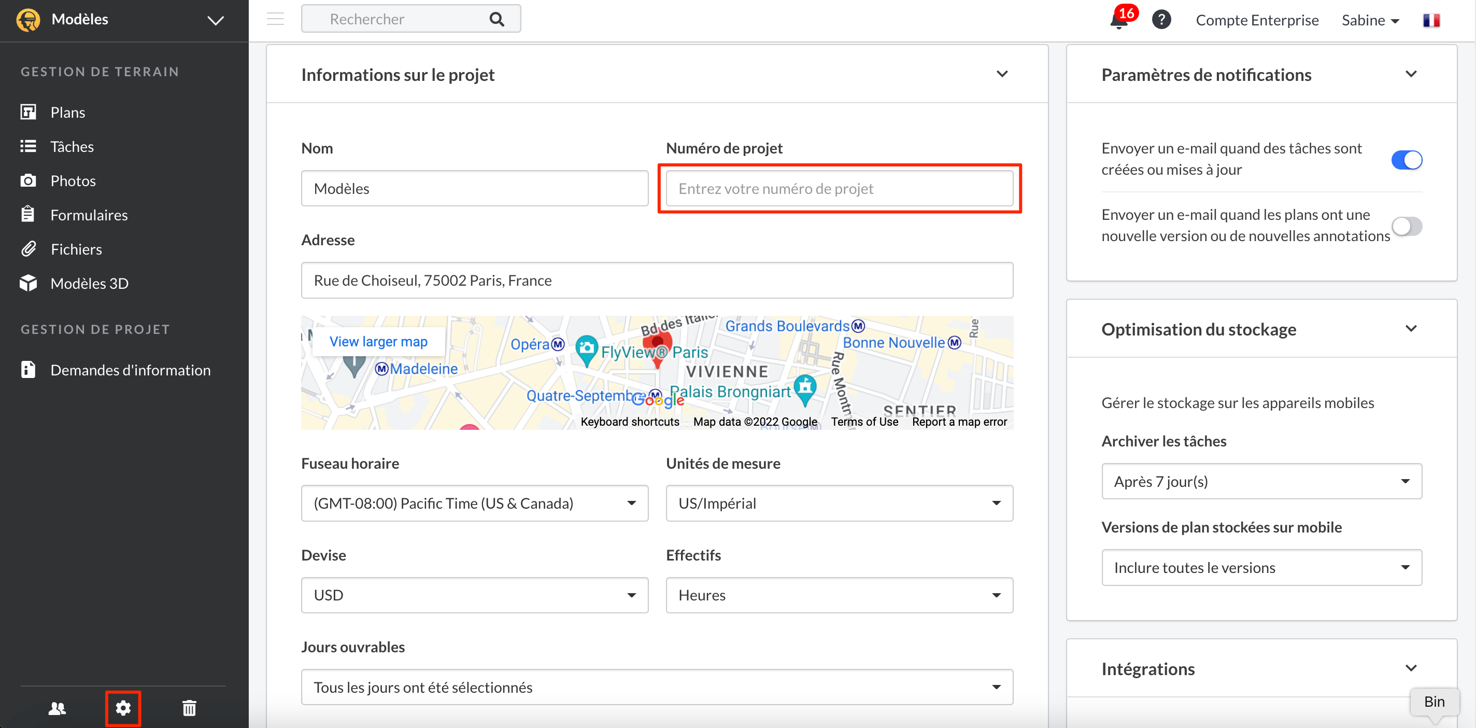Open the Unités de mesure dropdown
The width and height of the screenshot is (1476, 728).
(x=840, y=503)
